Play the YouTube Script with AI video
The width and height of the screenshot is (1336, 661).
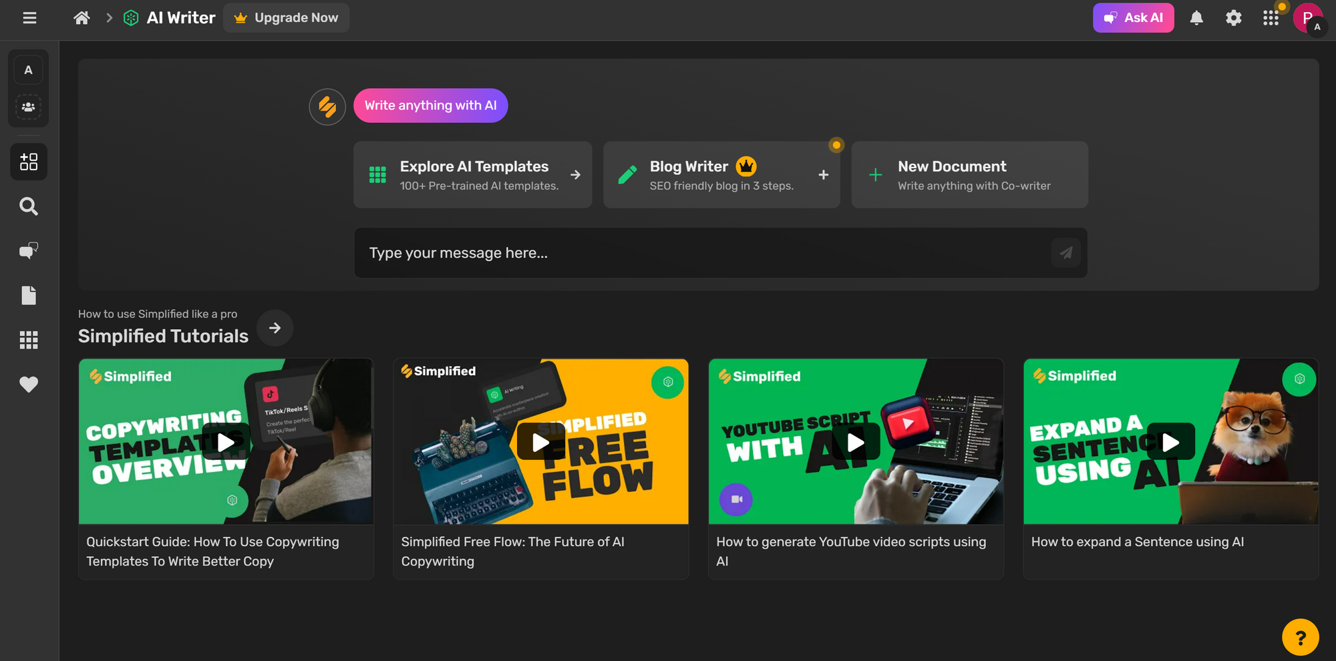click(x=856, y=442)
